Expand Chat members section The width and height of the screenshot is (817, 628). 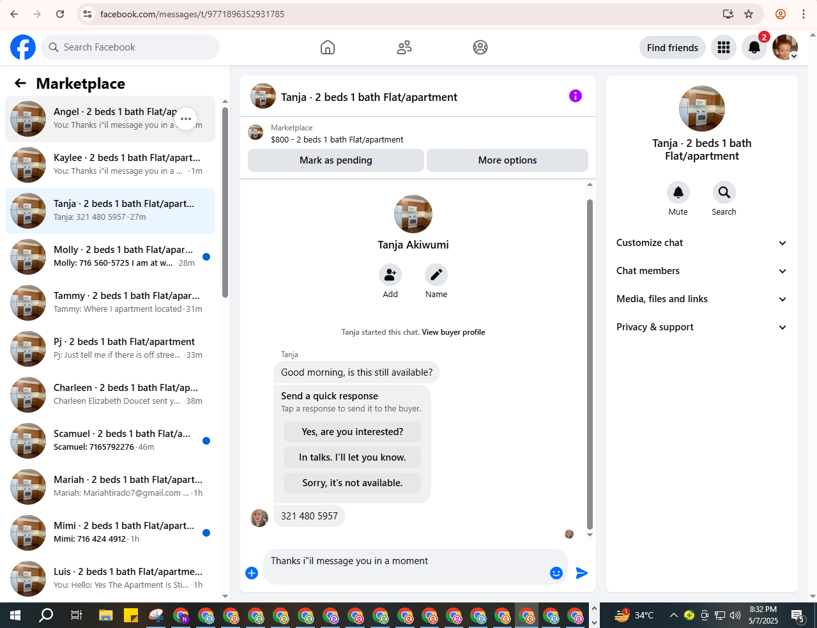click(701, 271)
